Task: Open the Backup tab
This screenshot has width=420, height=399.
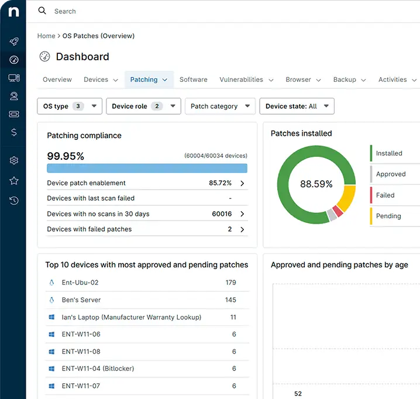Action: pyautogui.click(x=345, y=80)
